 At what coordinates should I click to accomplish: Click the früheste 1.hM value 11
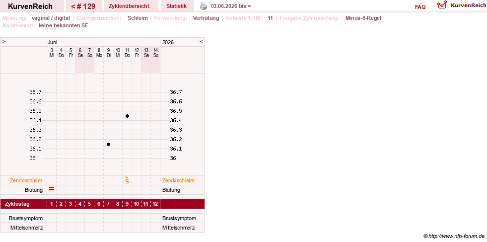point(270,18)
